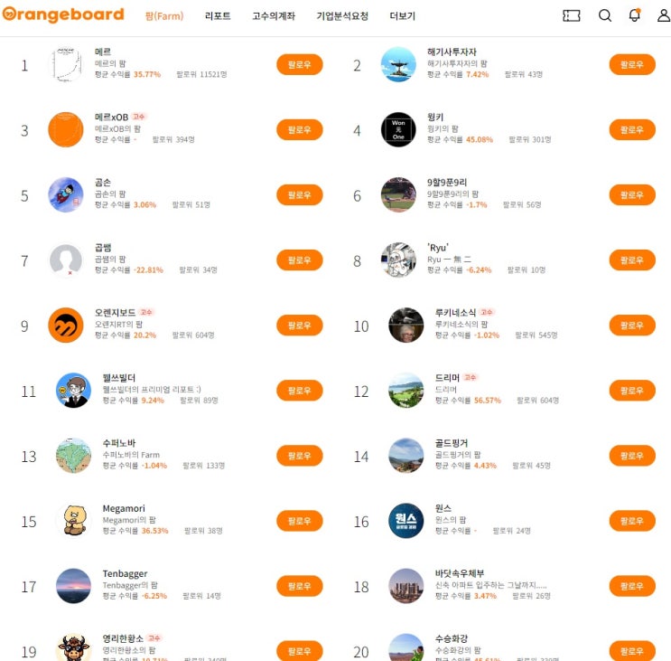Follow Tenbagger with the 팔로우 button
Screen dimensions: 671x661
[x=300, y=586]
